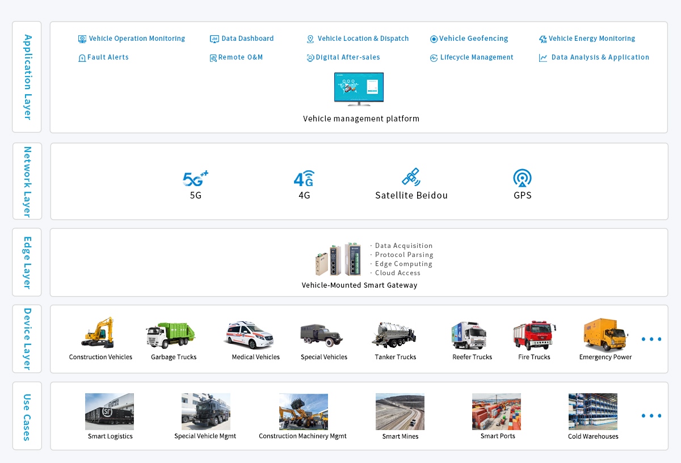Click the 5G network icon
Screen dimensions: 681x463
(195, 178)
